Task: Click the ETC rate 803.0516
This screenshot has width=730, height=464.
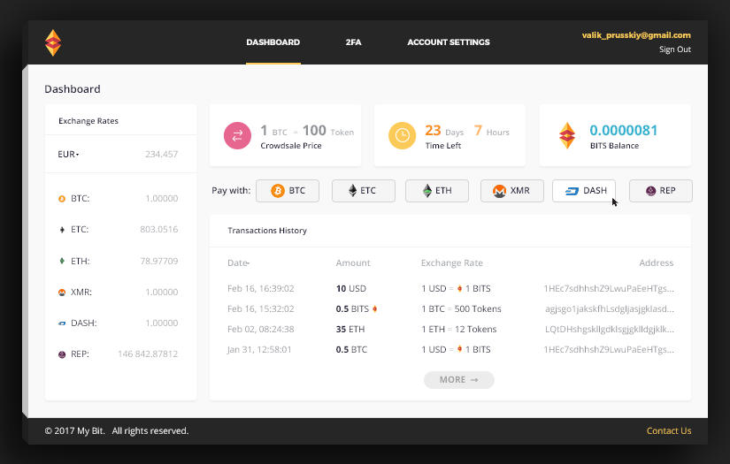Action: coord(158,230)
